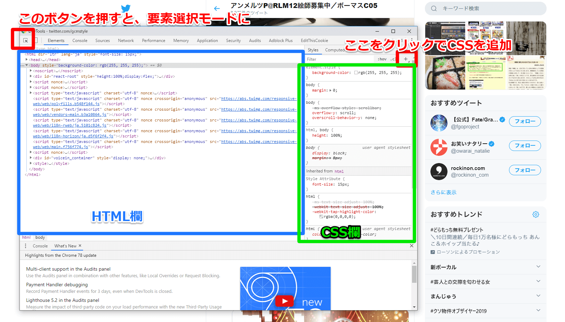Image resolution: width=565 pixels, height=322 pixels.
Task: Click the promotion icon by ローソンによるプロモーション
Action: [x=433, y=252]
